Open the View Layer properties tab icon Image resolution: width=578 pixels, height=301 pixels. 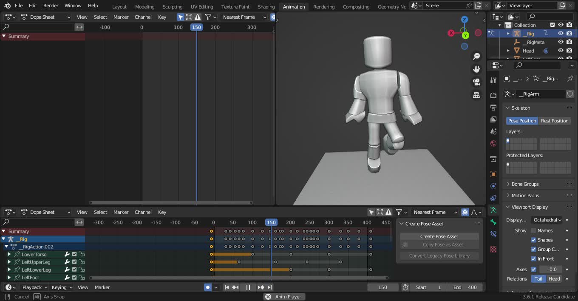[493, 119]
